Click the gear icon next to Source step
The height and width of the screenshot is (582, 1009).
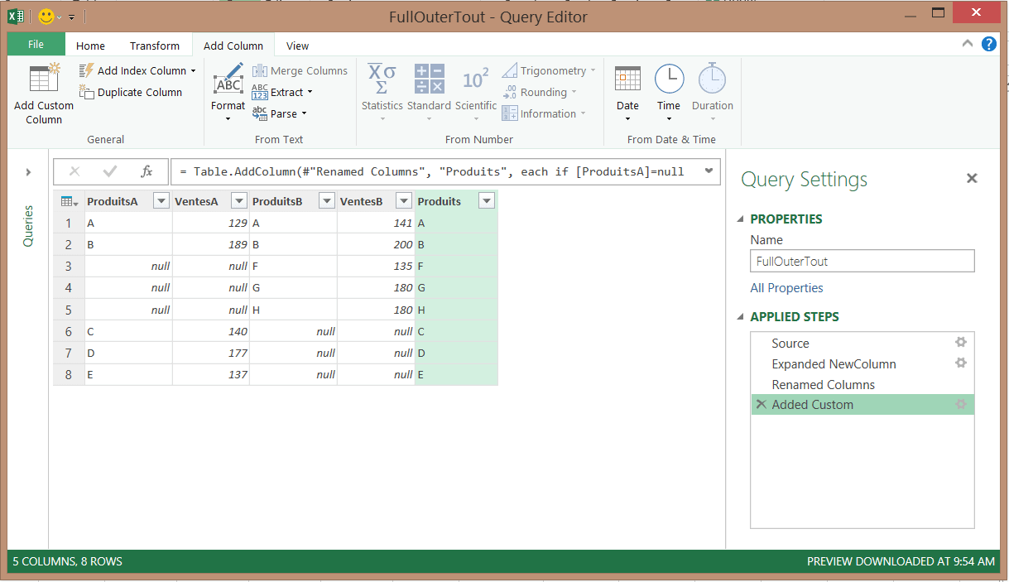point(960,343)
